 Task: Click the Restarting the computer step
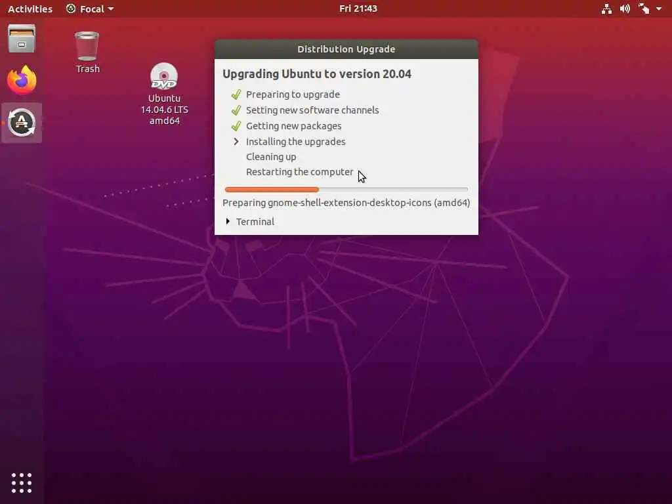click(299, 172)
